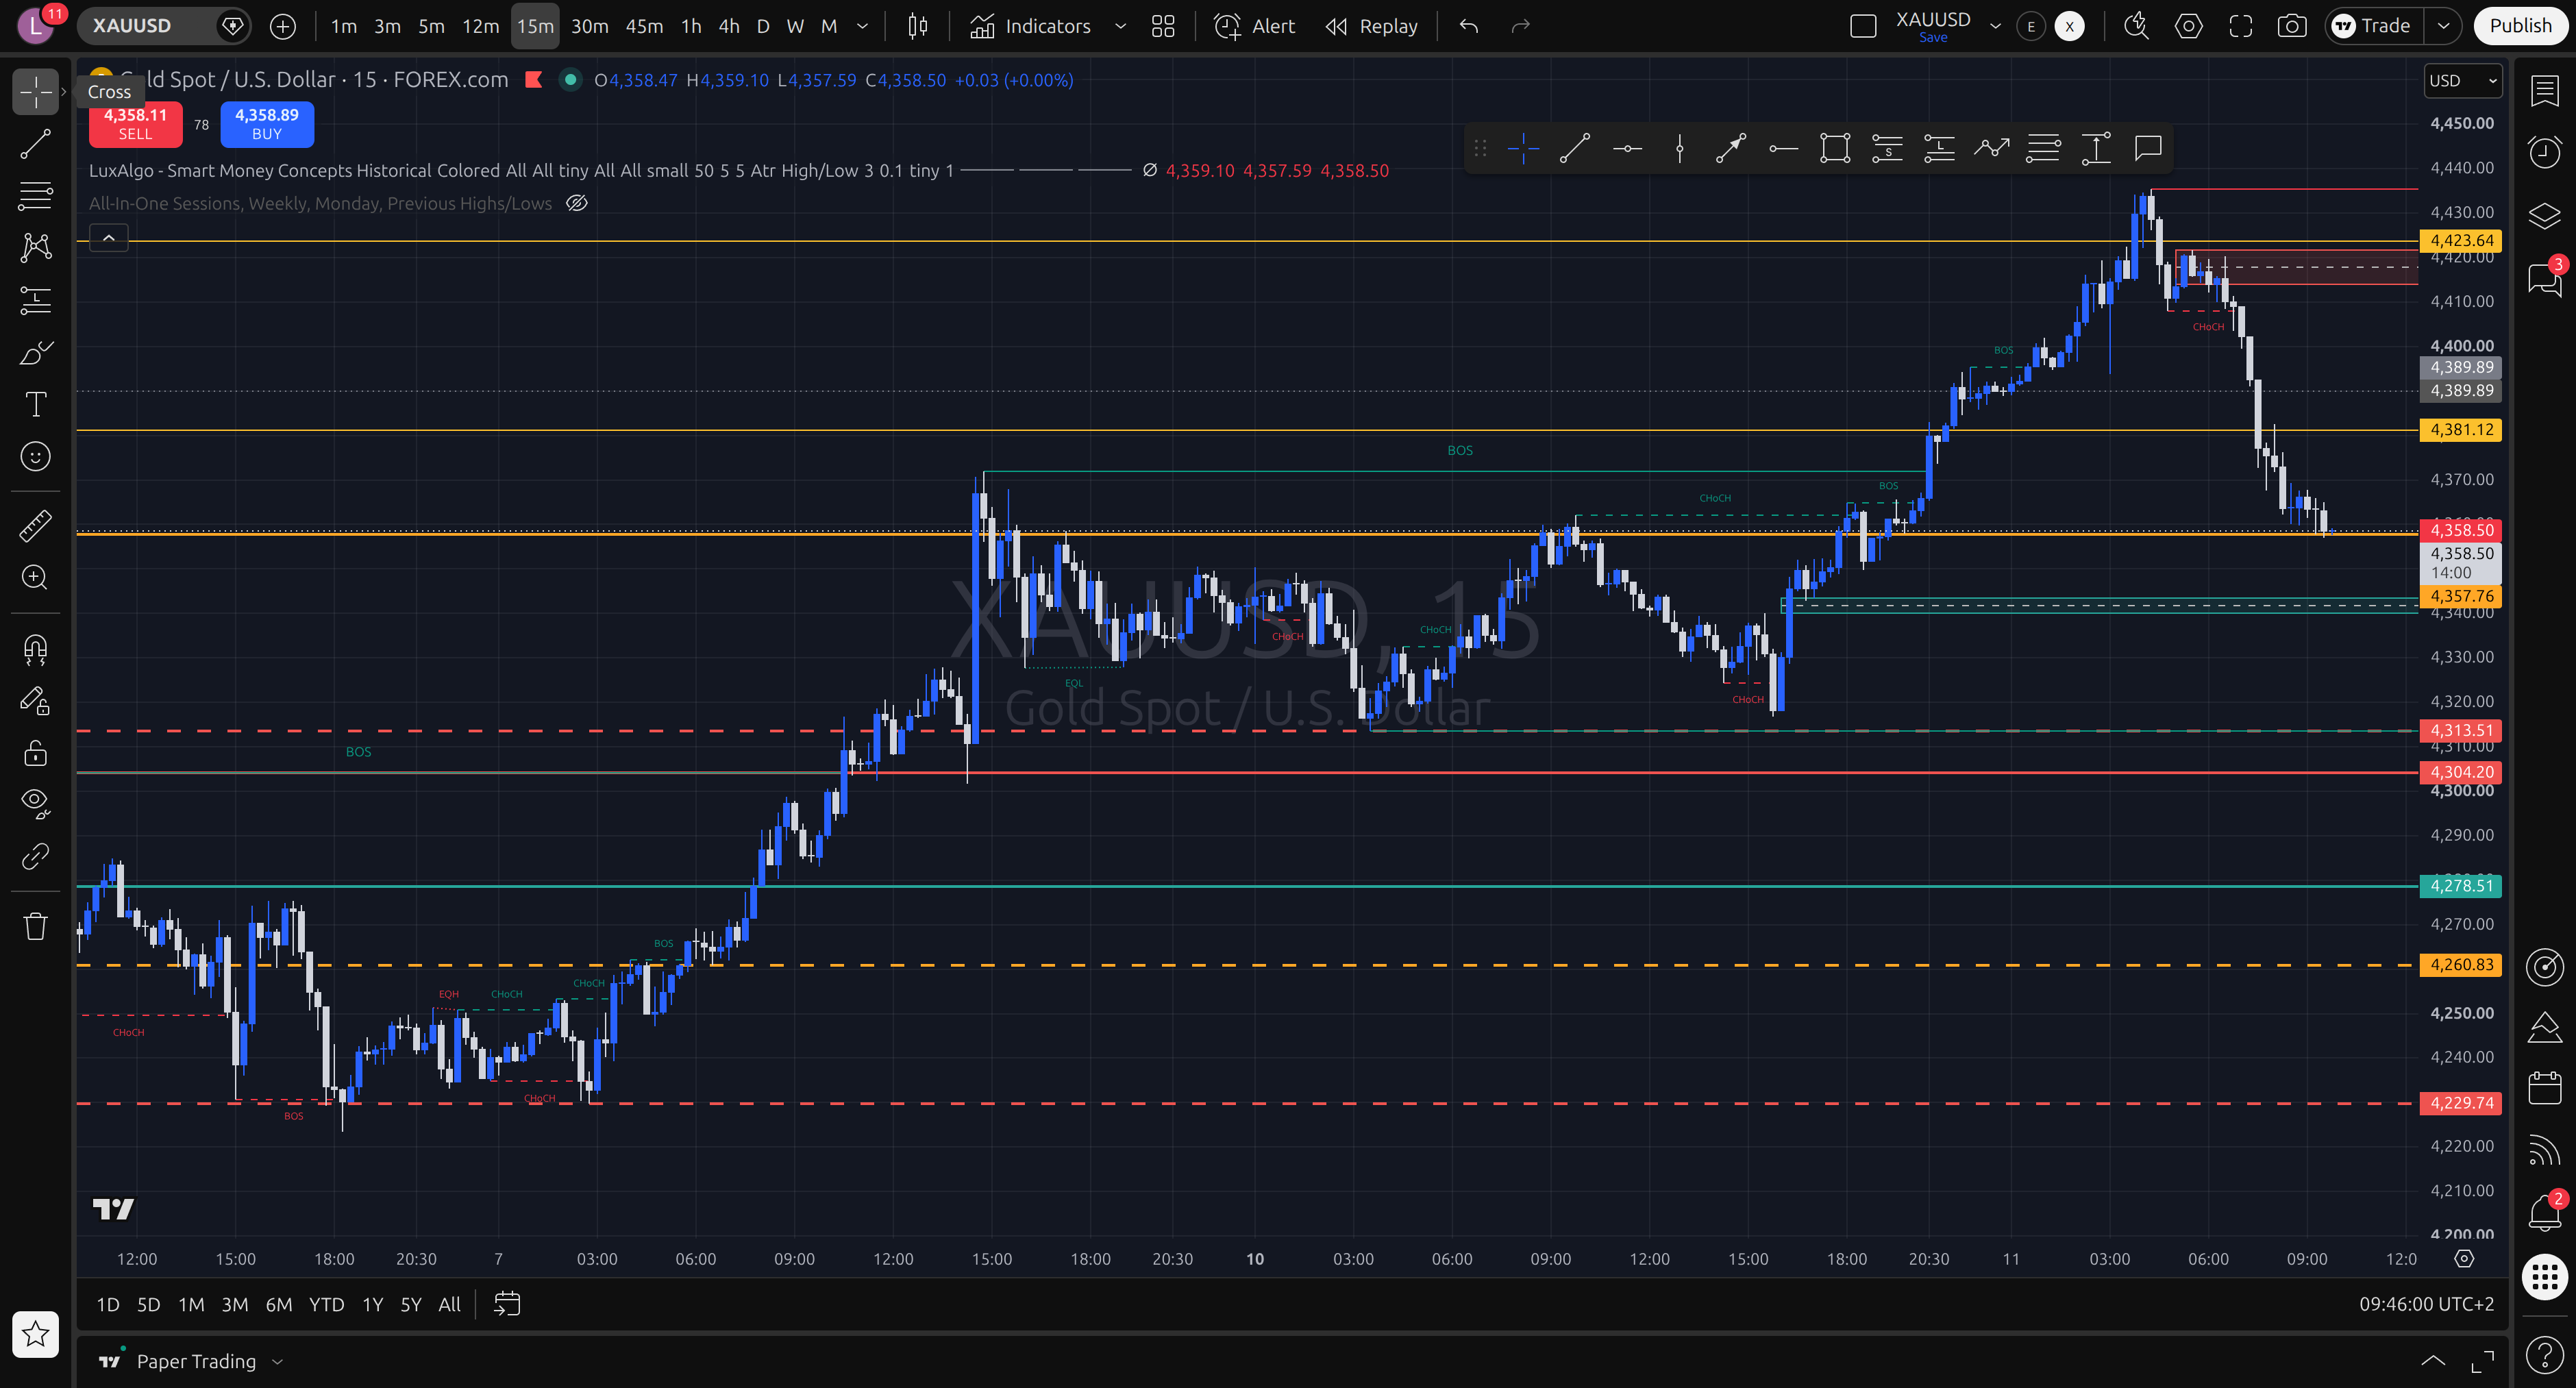This screenshot has width=2576, height=1388.
Task: Toggle hide all drawings eye icon
Action: point(36,803)
